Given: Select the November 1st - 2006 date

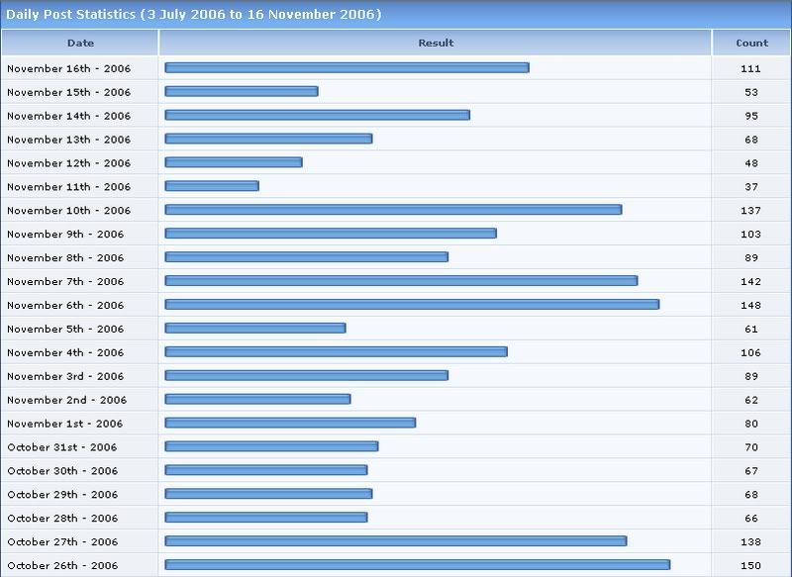Looking at the screenshot, I should (x=65, y=425).
